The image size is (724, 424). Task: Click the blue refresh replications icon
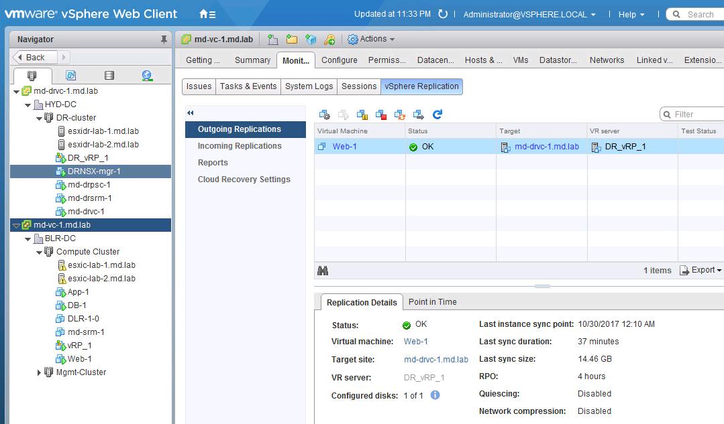coord(437,114)
